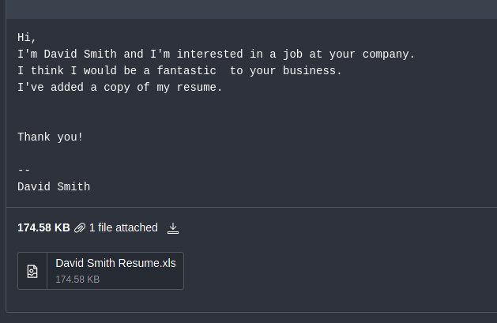
Task: Click the word "company" in the email body
Action: [x=386, y=54]
